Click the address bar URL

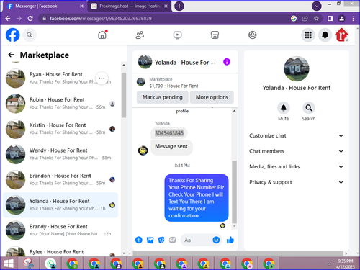click(x=101, y=19)
